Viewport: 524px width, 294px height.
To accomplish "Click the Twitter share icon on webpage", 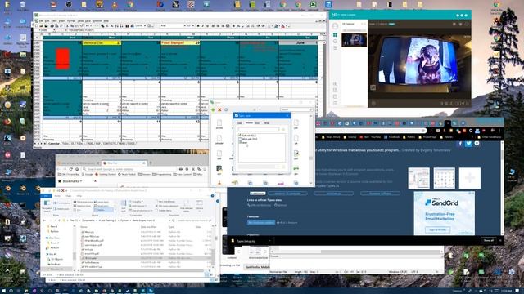I will coord(468,144).
